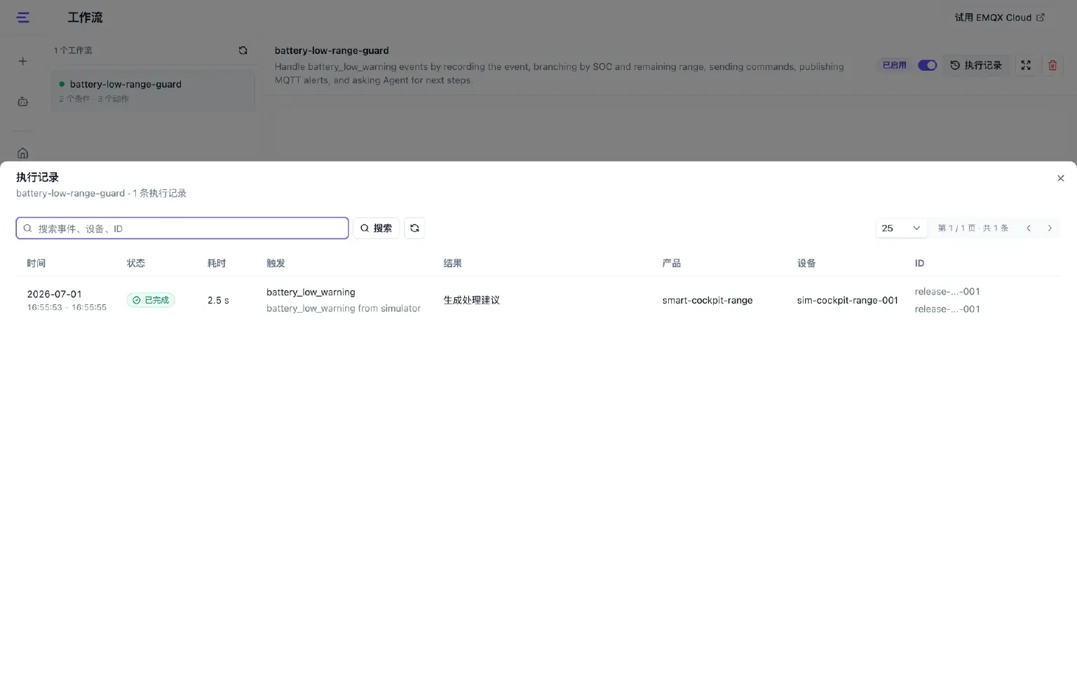
Task: Click the 生成处理建议 result cell
Action: [x=471, y=300]
